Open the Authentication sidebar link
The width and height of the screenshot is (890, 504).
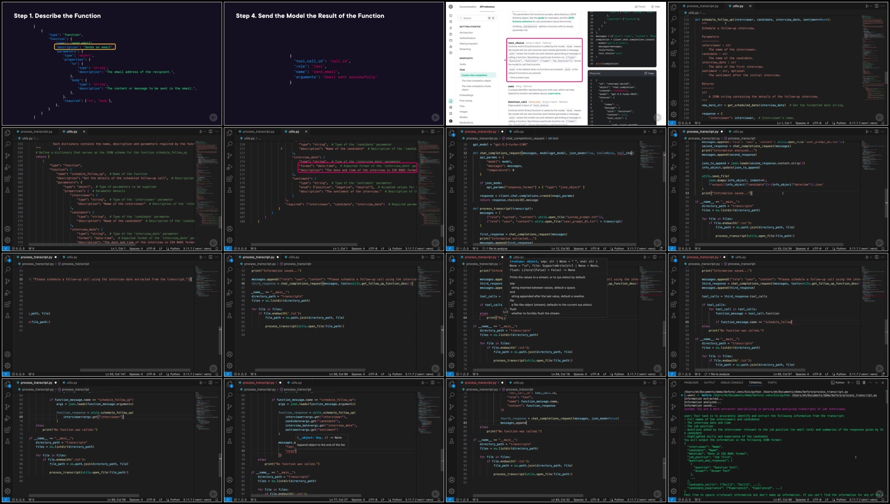(x=468, y=38)
